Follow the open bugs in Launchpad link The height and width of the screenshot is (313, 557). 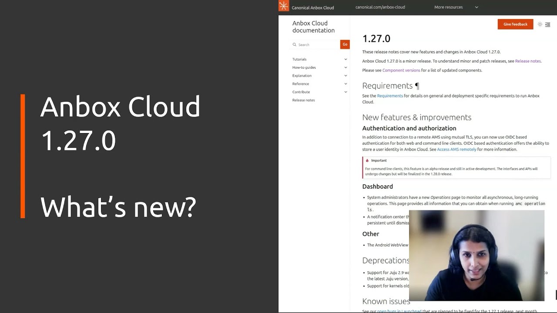[x=399, y=311]
